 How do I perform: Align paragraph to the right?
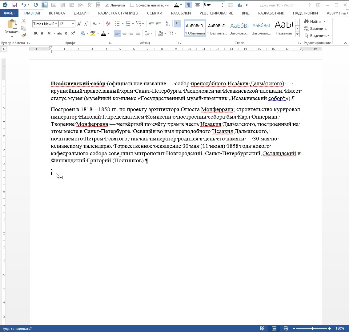click(131, 33)
